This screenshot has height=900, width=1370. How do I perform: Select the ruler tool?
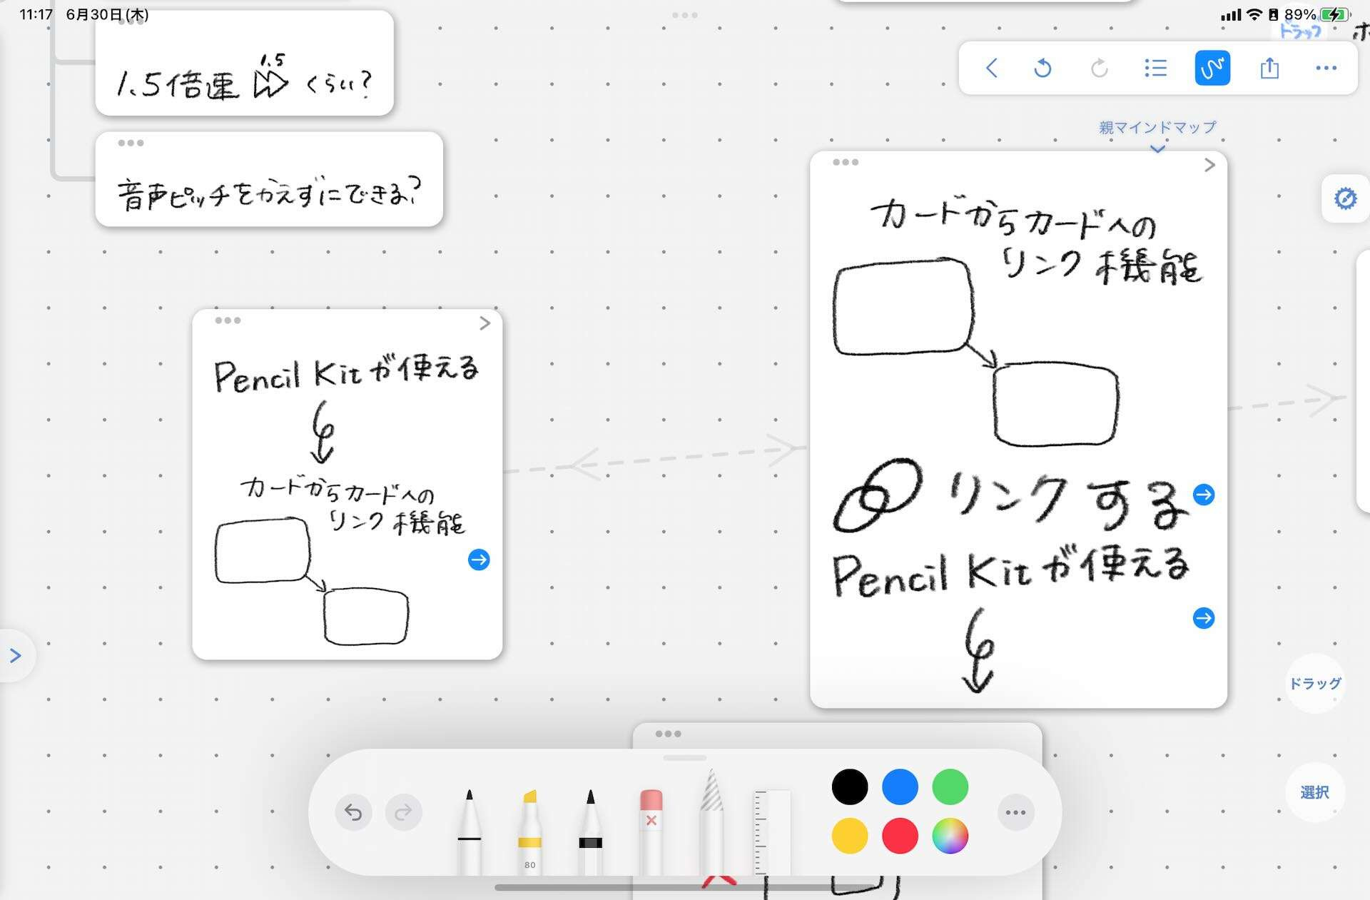772,831
